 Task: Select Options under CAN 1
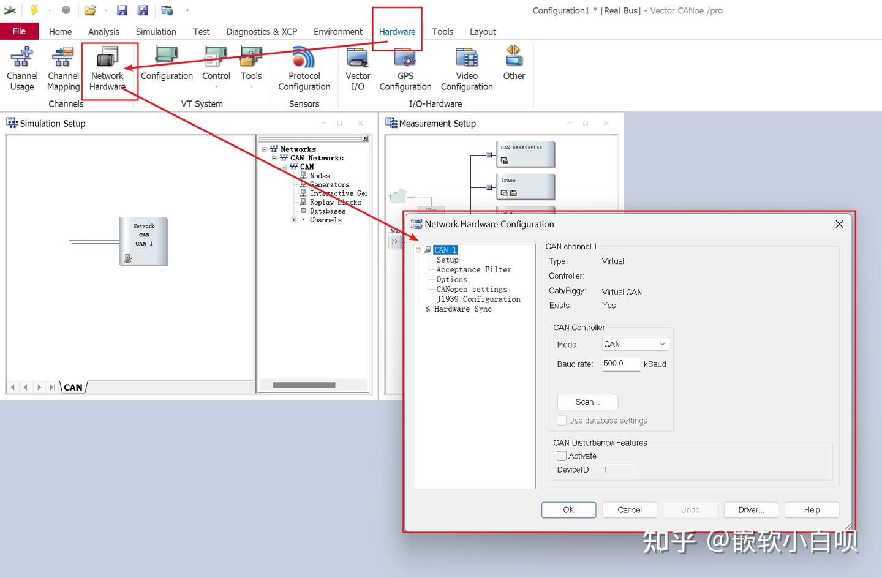coord(452,279)
